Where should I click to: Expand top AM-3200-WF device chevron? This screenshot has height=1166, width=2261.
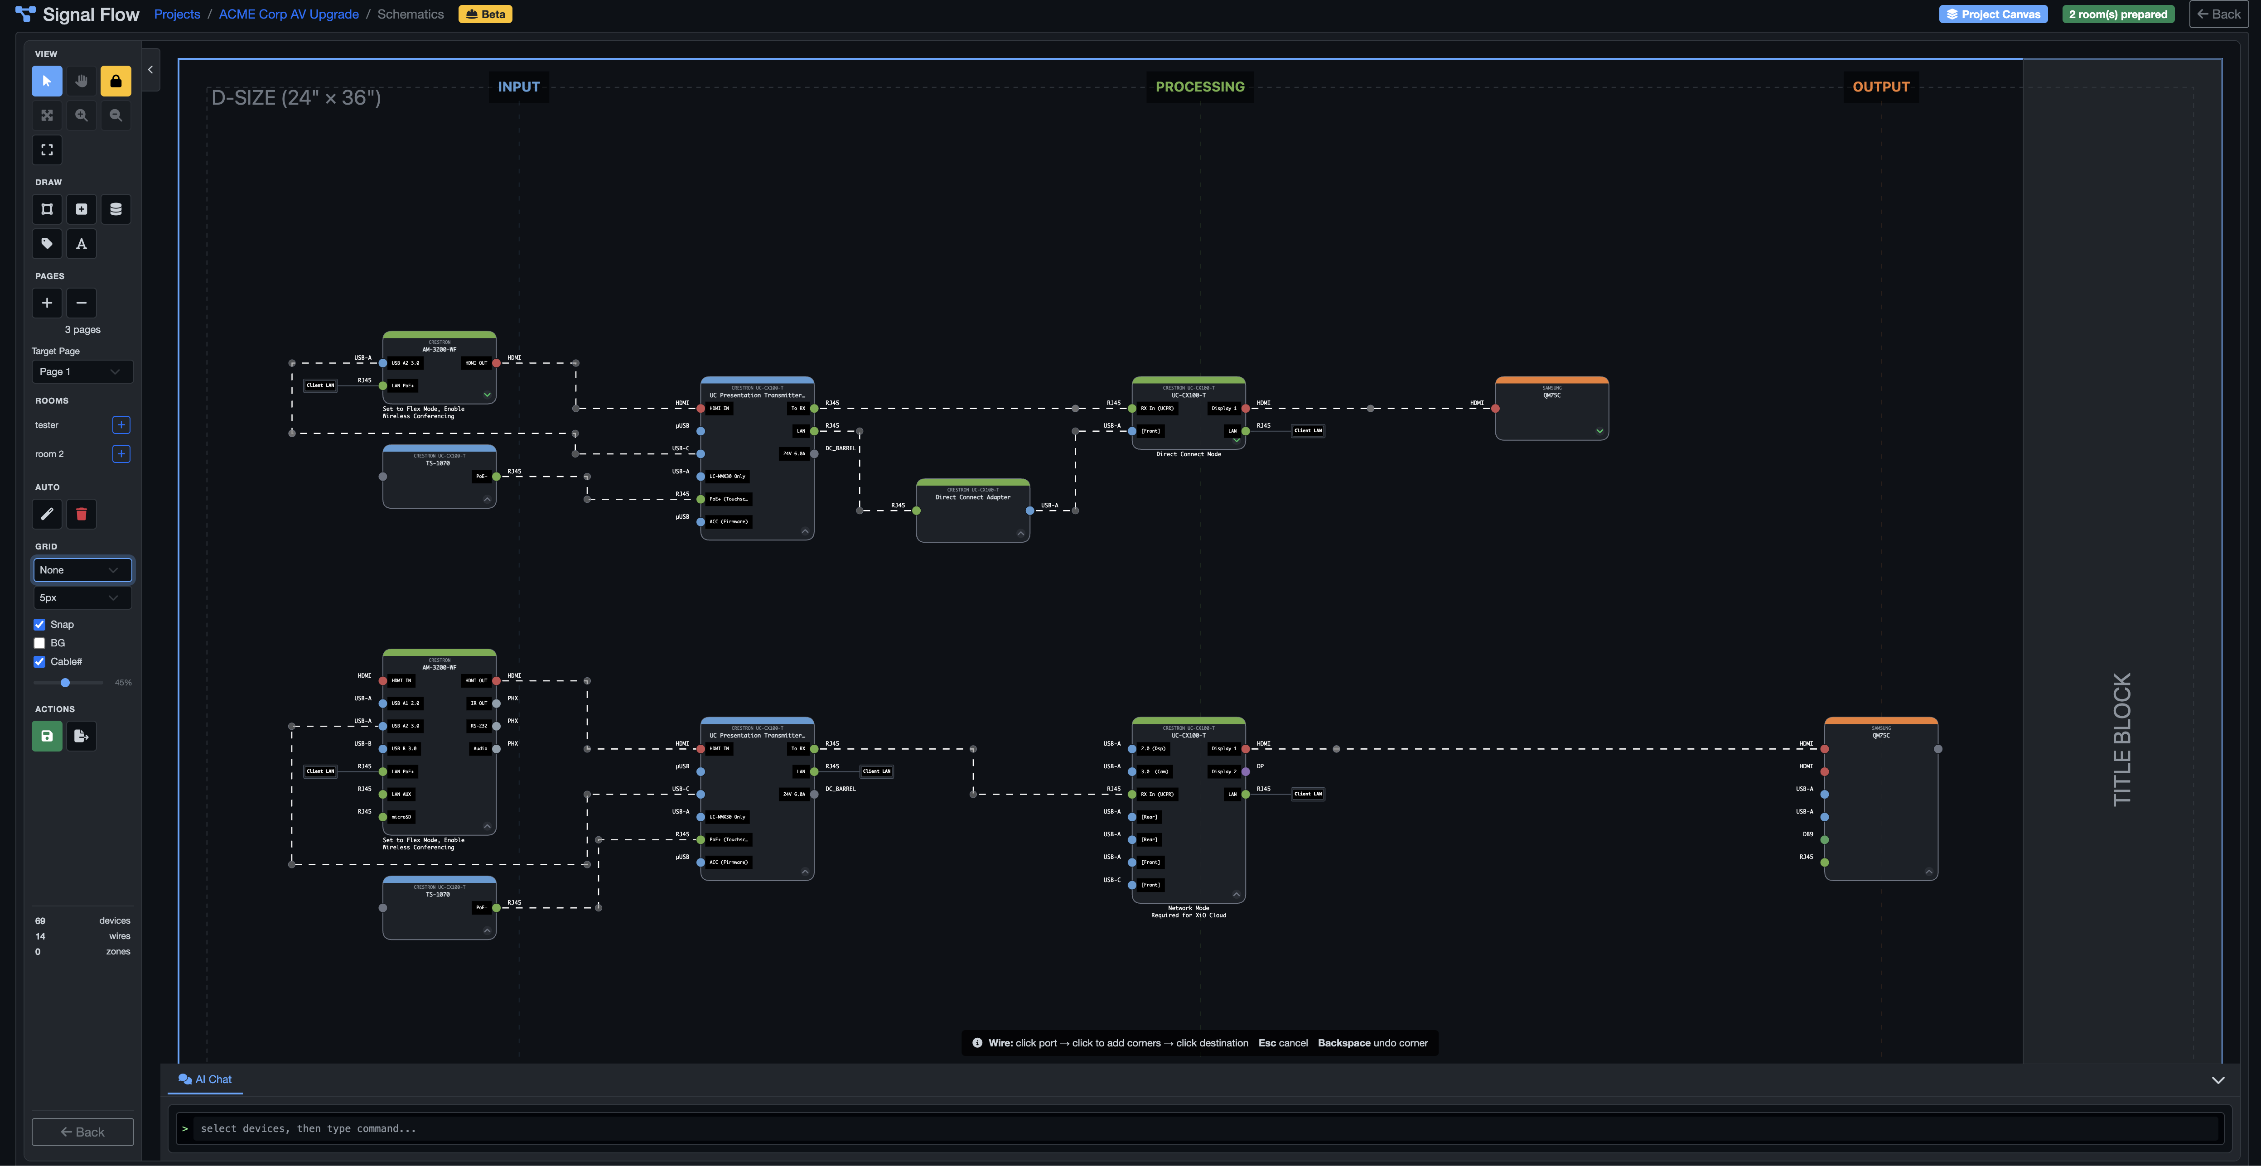tap(487, 395)
